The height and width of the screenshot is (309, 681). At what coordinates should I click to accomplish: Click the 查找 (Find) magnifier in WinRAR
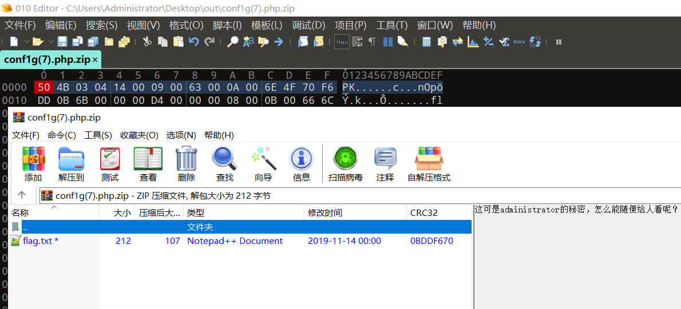tap(224, 164)
